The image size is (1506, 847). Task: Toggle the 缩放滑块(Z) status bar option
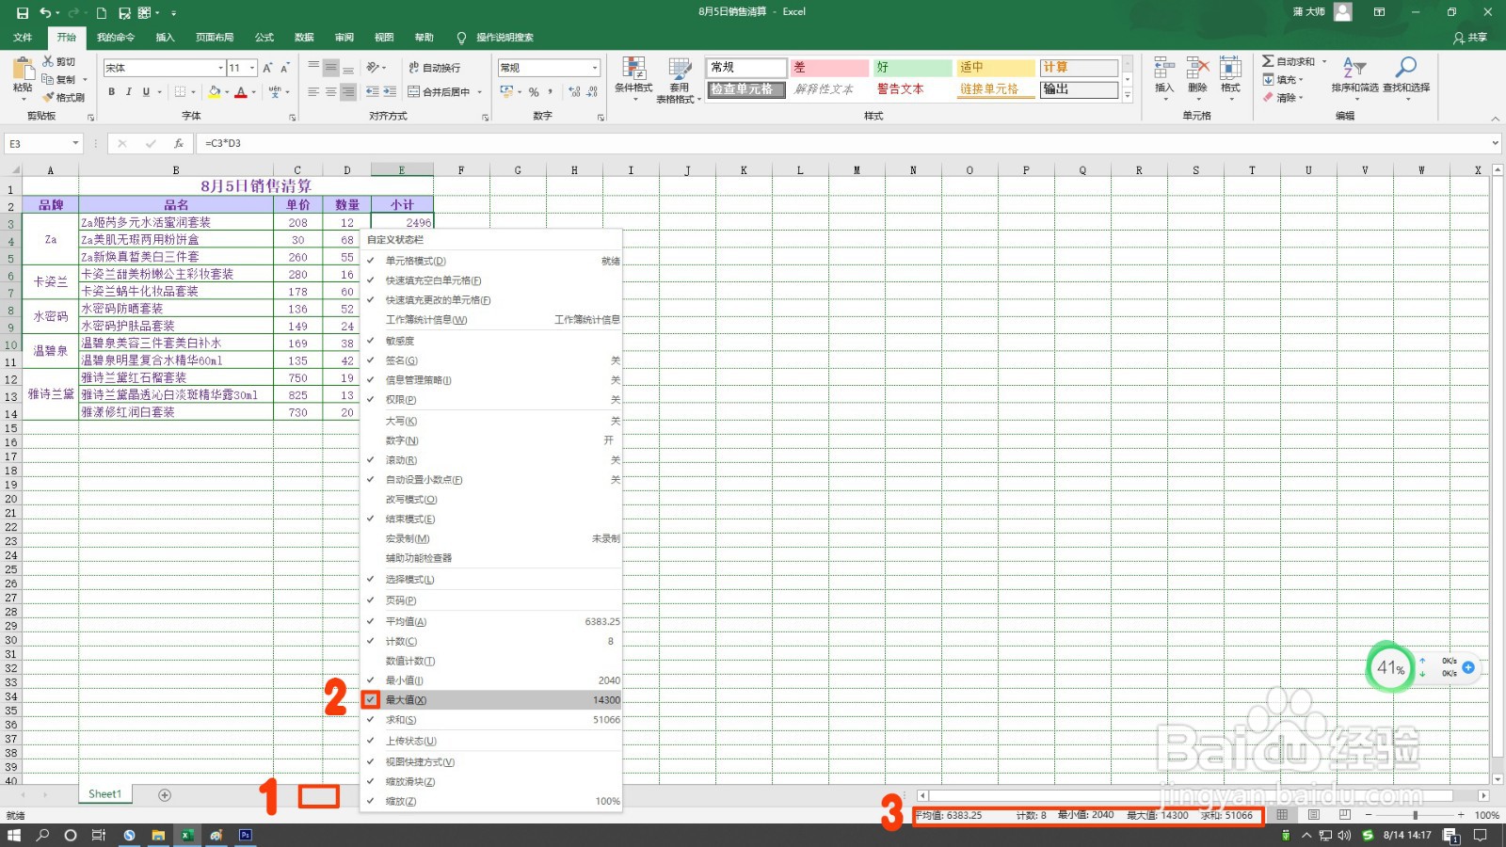click(x=490, y=782)
